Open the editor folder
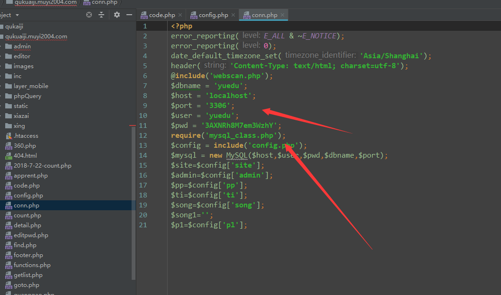This screenshot has height=295, width=501. [x=22, y=56]
